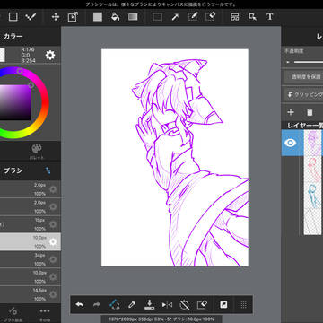
Task: Tap the カラー panel header
Action: tap(13, 37)
